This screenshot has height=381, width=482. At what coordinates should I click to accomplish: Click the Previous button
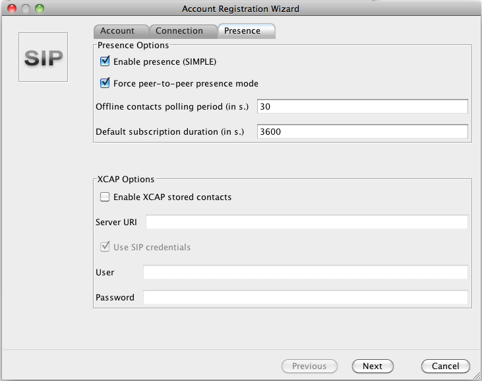coord(309,366)
